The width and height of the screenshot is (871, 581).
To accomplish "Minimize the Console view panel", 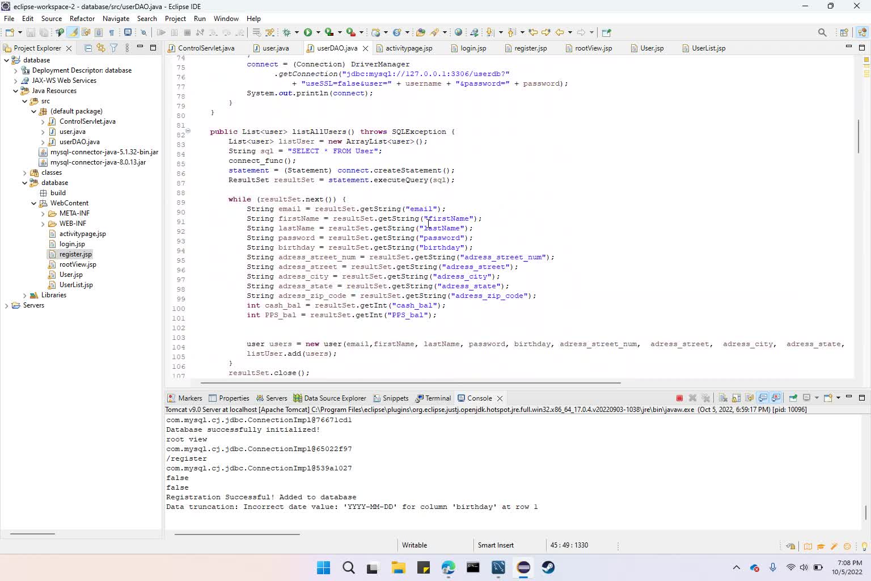I will (x=849, y=397).
